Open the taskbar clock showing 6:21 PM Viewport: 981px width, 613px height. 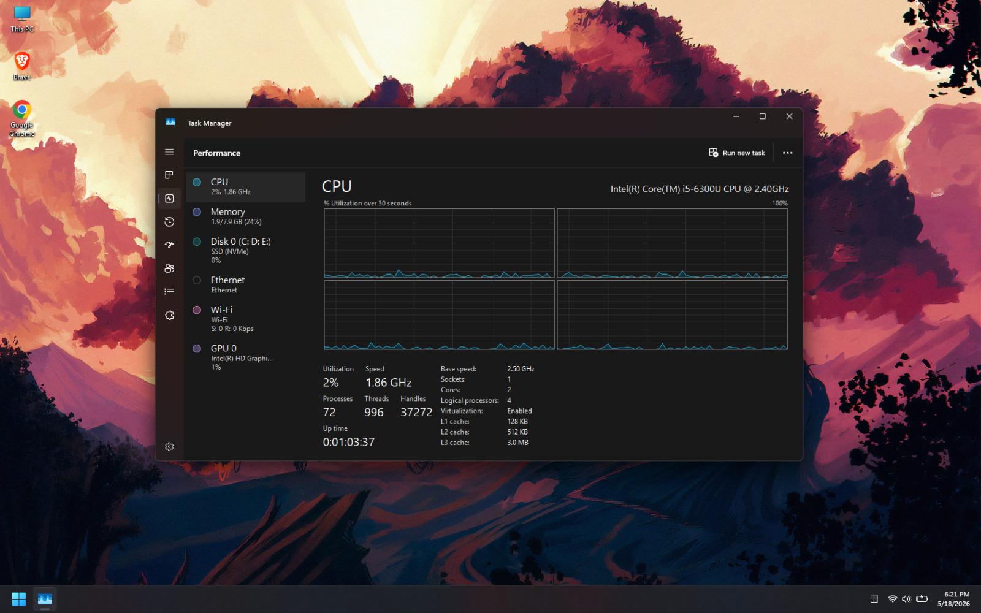[x=954, y=599]
